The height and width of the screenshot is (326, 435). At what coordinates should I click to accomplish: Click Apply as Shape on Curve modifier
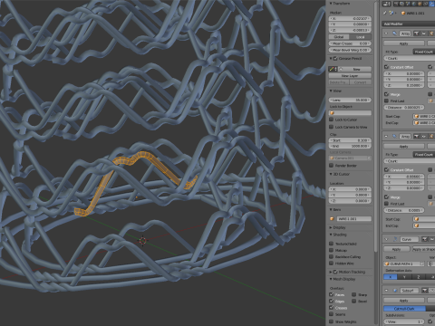[424, 249]
